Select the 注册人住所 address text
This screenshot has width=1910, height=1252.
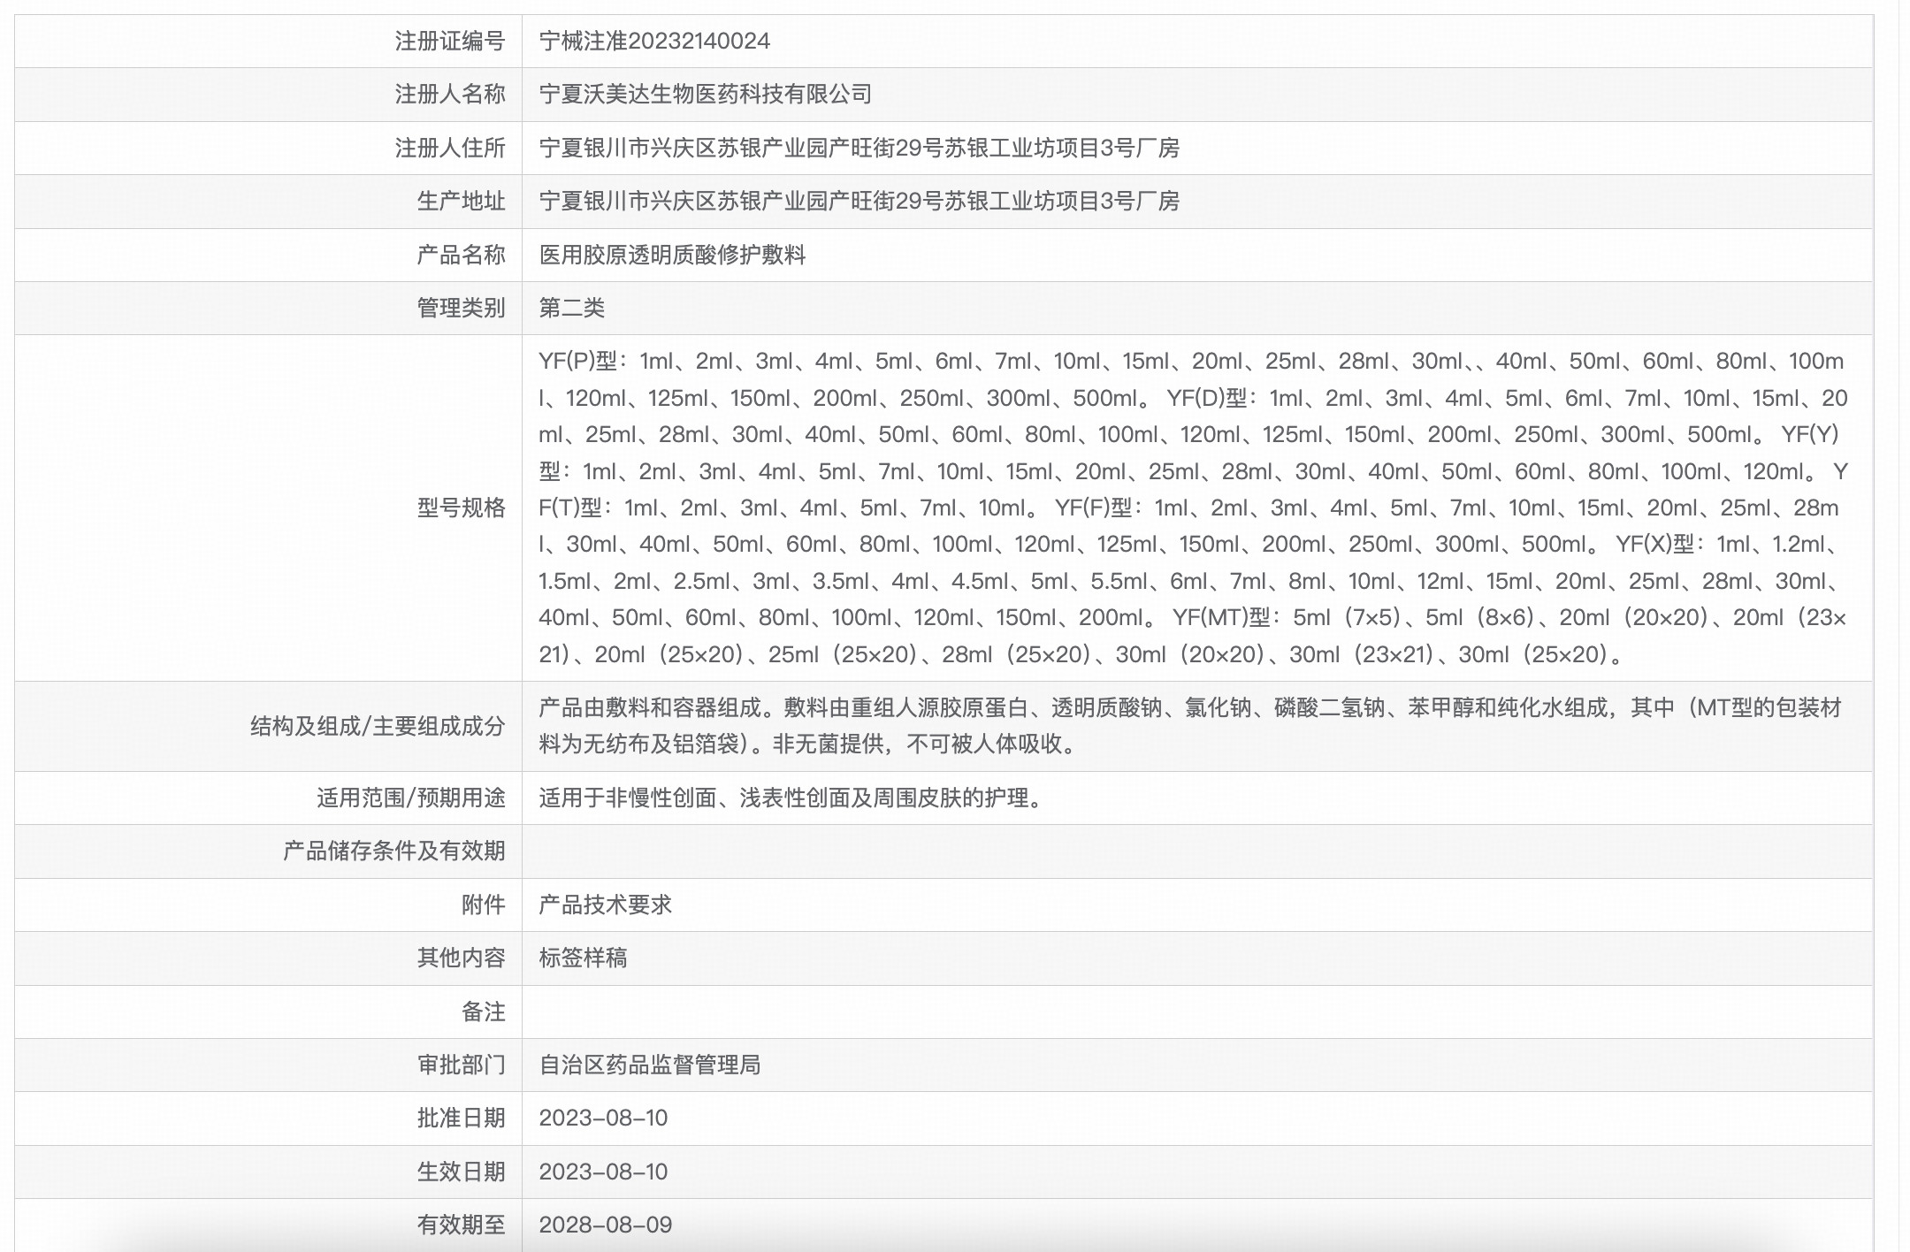pos(862,148)
